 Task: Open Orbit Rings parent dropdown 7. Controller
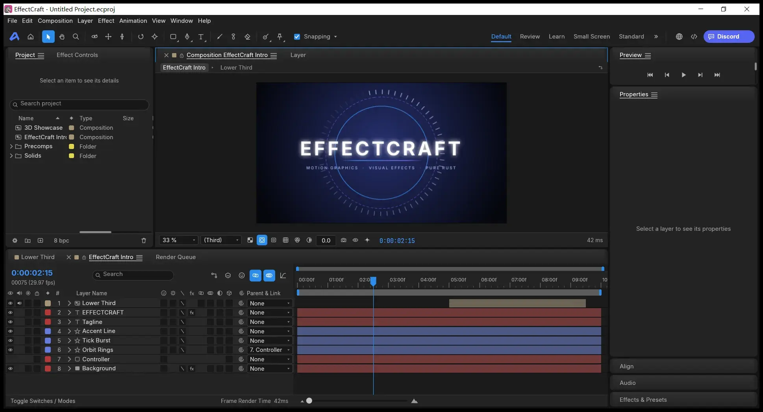pos(270,350)
